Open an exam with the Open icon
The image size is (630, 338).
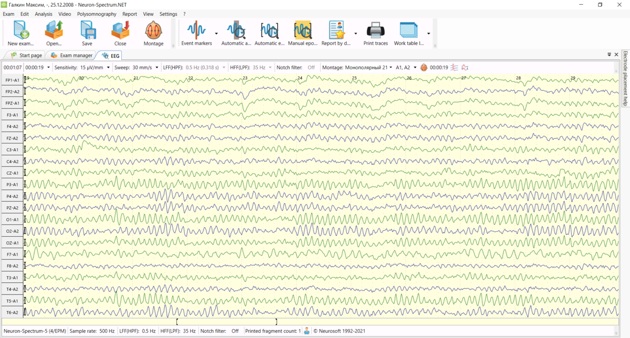[x=54, y=30]
